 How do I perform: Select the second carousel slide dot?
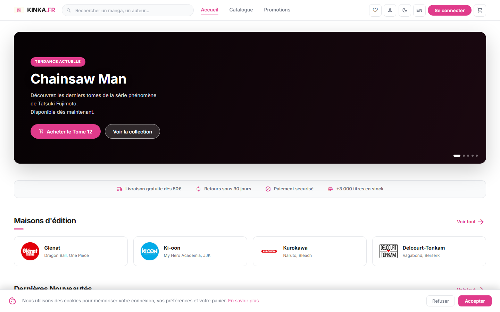click(464, 156)
